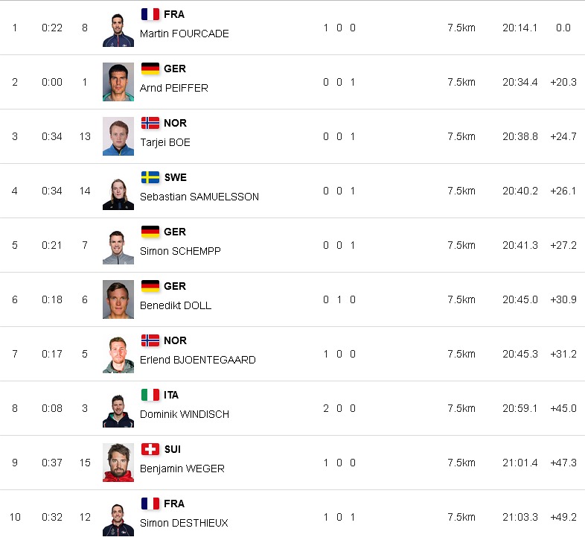
Task: Click the Italian flag above Dominik Windisch
Action: pyautogui.click(x=150, y=395)
